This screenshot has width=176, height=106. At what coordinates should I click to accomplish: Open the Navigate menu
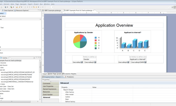point(23,4)
